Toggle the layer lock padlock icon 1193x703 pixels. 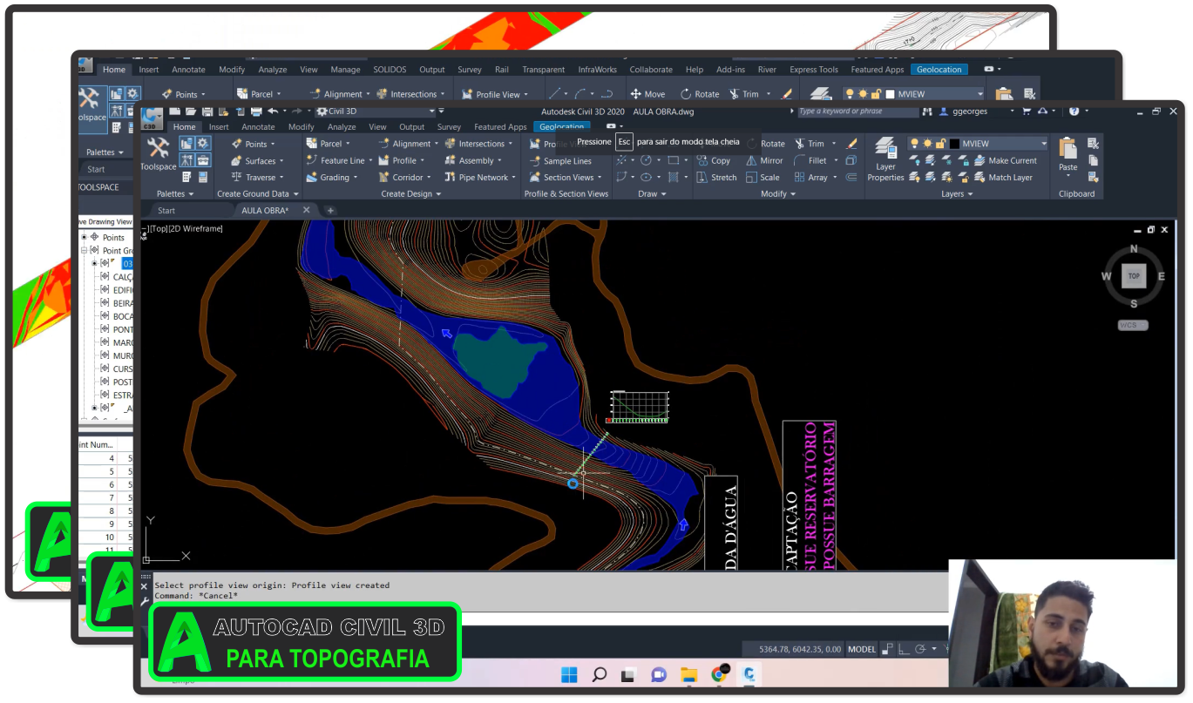tap(940, 144)
